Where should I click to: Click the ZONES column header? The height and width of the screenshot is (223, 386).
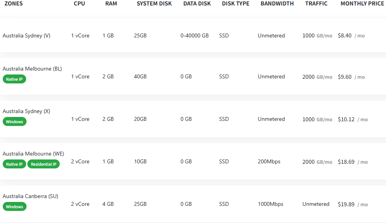pos(14,4)
